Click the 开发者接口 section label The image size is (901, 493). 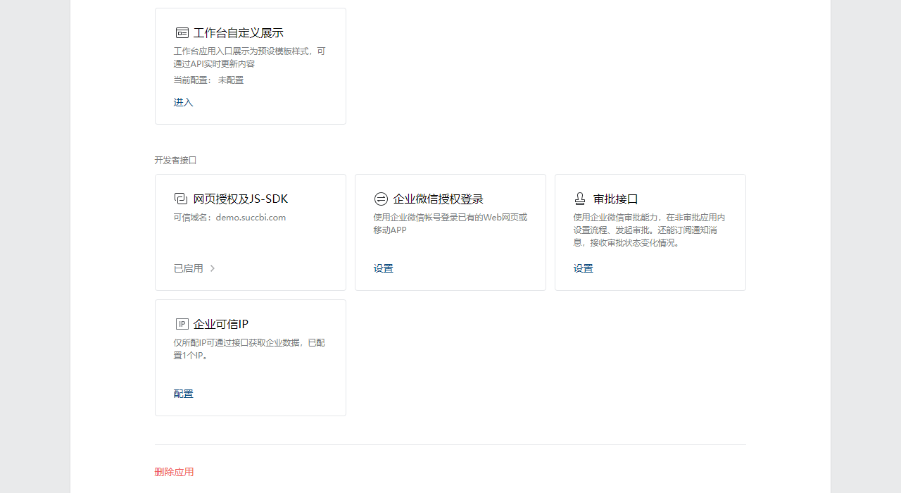pyautogui.click(x=175, y=161)
